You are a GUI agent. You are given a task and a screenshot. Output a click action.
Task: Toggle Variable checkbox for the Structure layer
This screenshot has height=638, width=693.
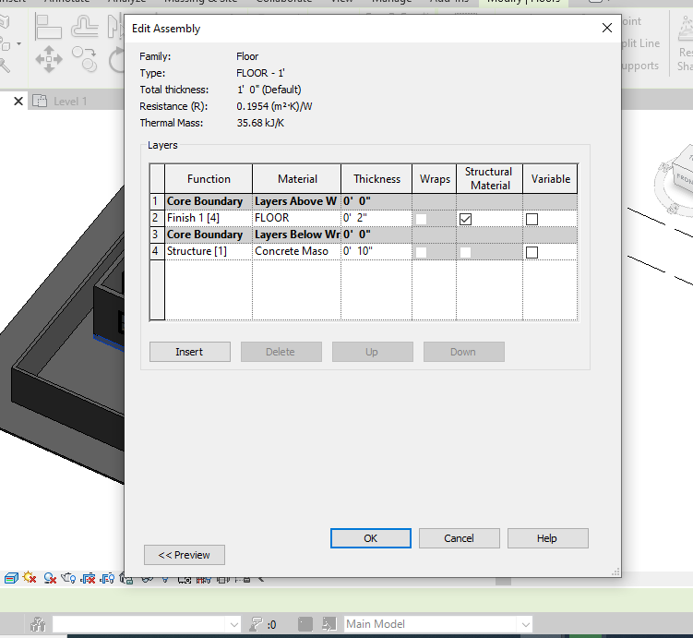[x=532, y=252]
